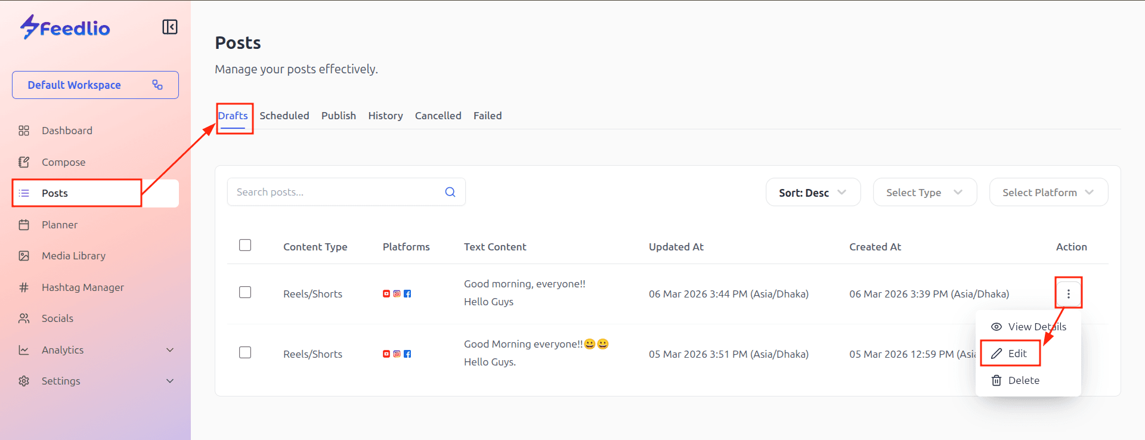Select the 05 Mar 2026 post checkbox
Viewport: 1145px width, 440px height.
245,352
